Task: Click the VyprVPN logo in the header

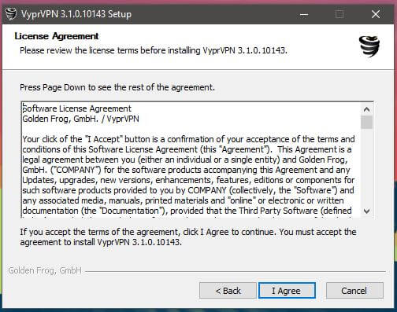Action: [369, 46]
